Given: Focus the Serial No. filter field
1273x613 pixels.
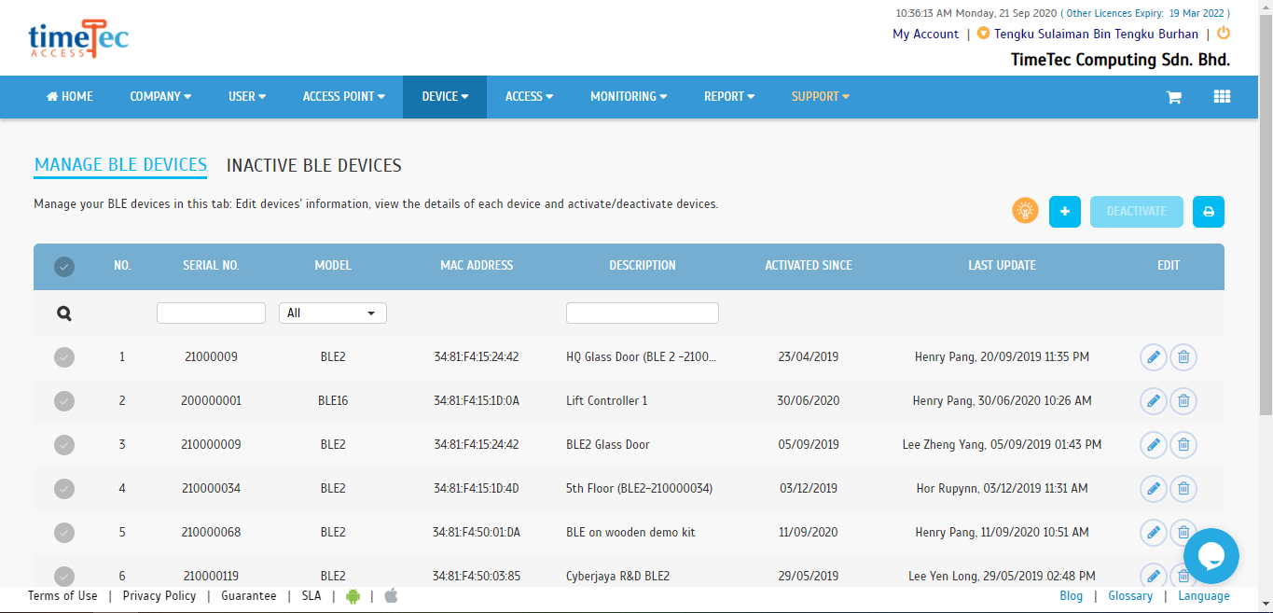Looking at the screenshot, I should [211, 313].
